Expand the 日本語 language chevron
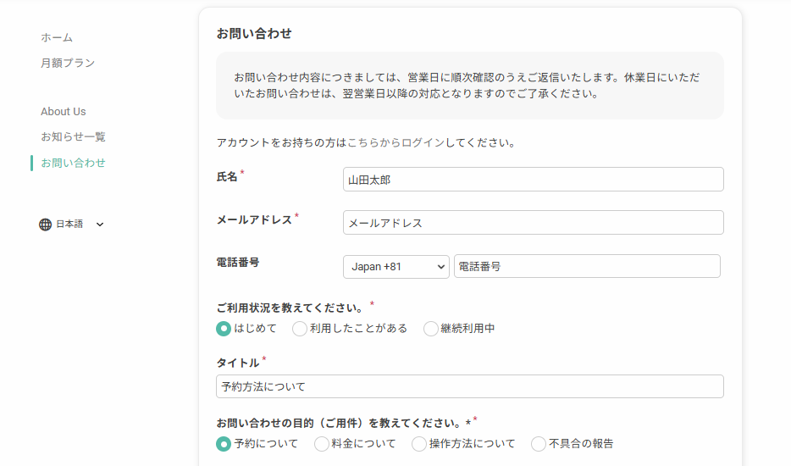Viewport: 791px width, 466px height. click(100, 225)
